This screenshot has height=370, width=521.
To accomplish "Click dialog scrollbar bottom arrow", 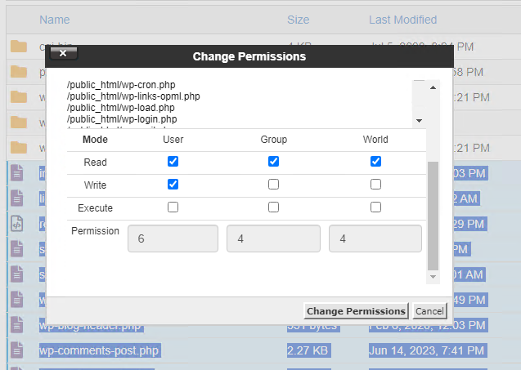I will click(x=433, y=277).
